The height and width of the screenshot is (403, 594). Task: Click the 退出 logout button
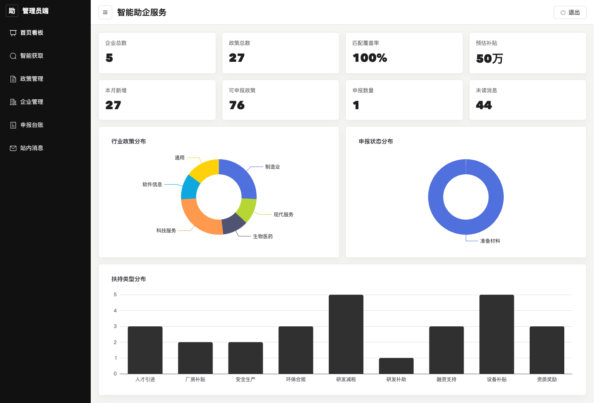tap(570, 12)
